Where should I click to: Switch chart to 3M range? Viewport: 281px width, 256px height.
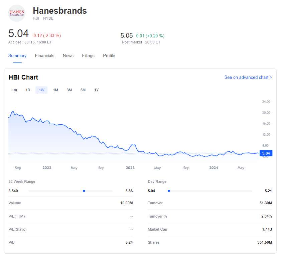tap(69, 90)
